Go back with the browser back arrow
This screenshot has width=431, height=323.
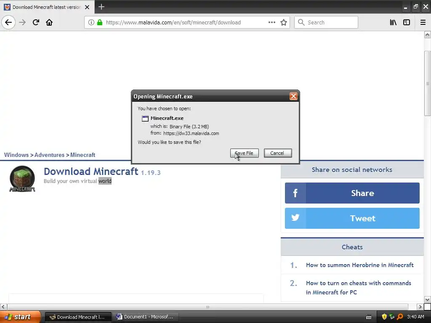8,22
